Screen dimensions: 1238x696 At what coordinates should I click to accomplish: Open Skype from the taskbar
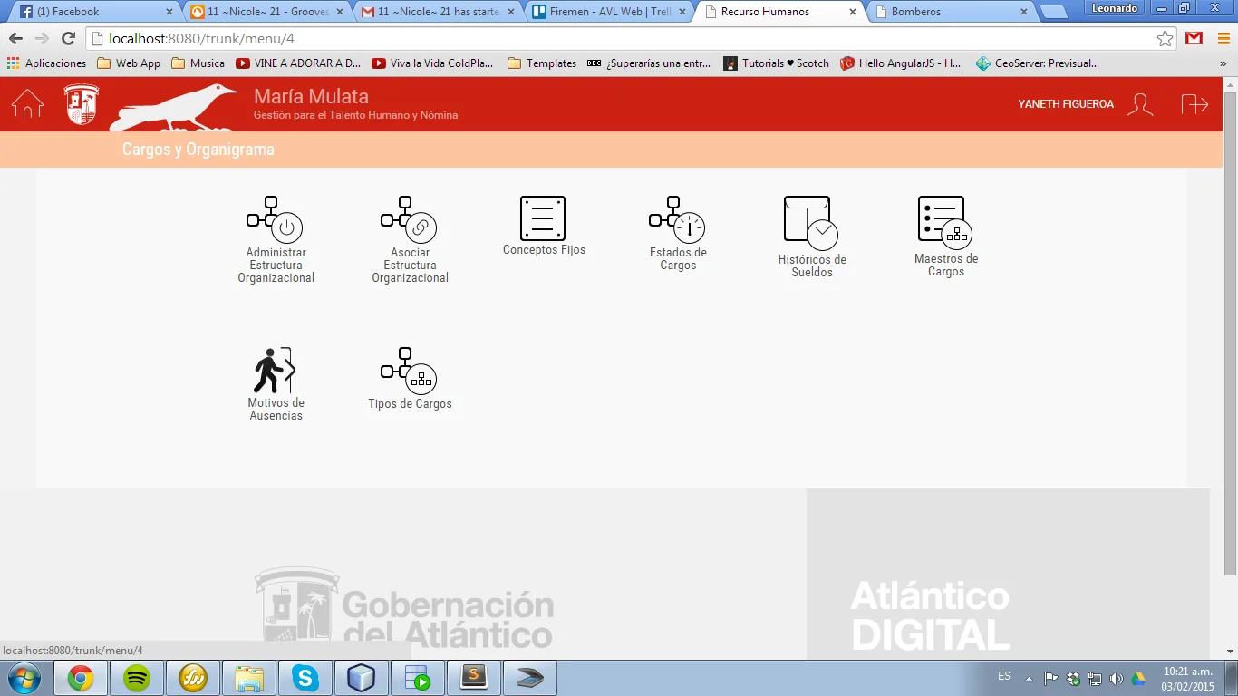[305, 678]
